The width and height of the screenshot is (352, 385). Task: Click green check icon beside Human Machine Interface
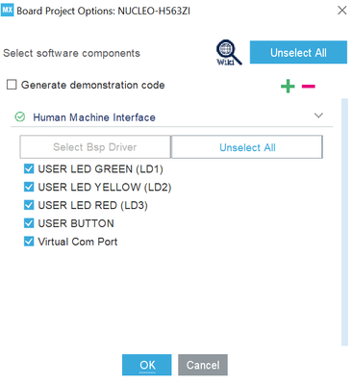tap(20, 117)
